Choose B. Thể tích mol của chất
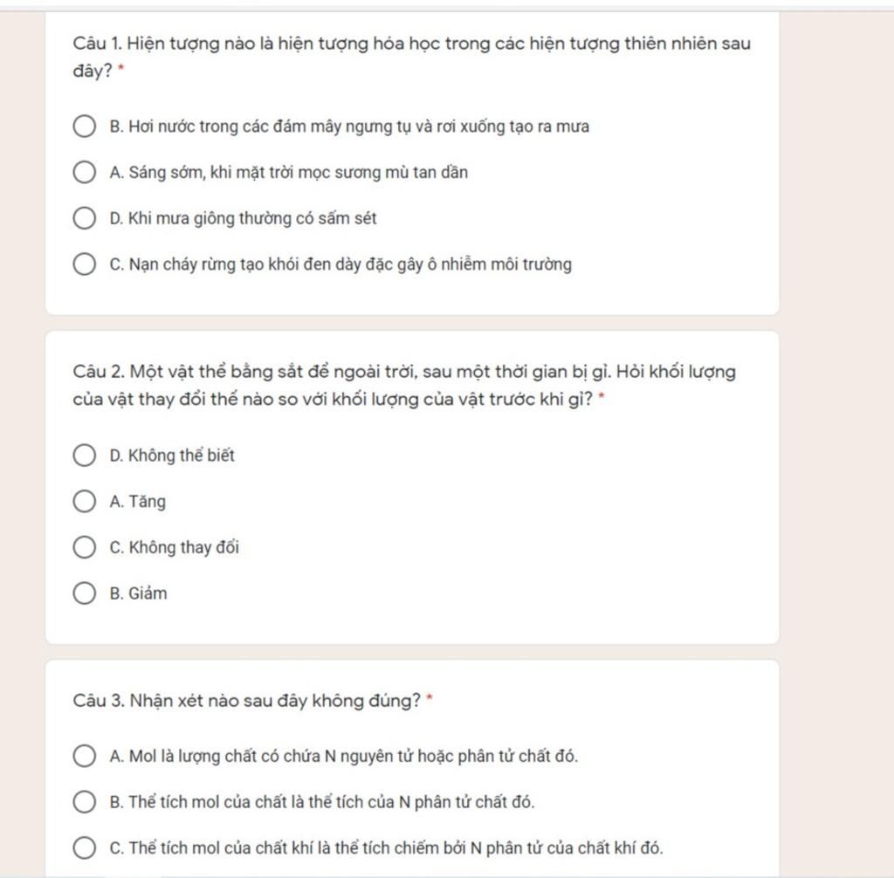The width and height of the screenshot is (894, 878). [x=85, y=801]
